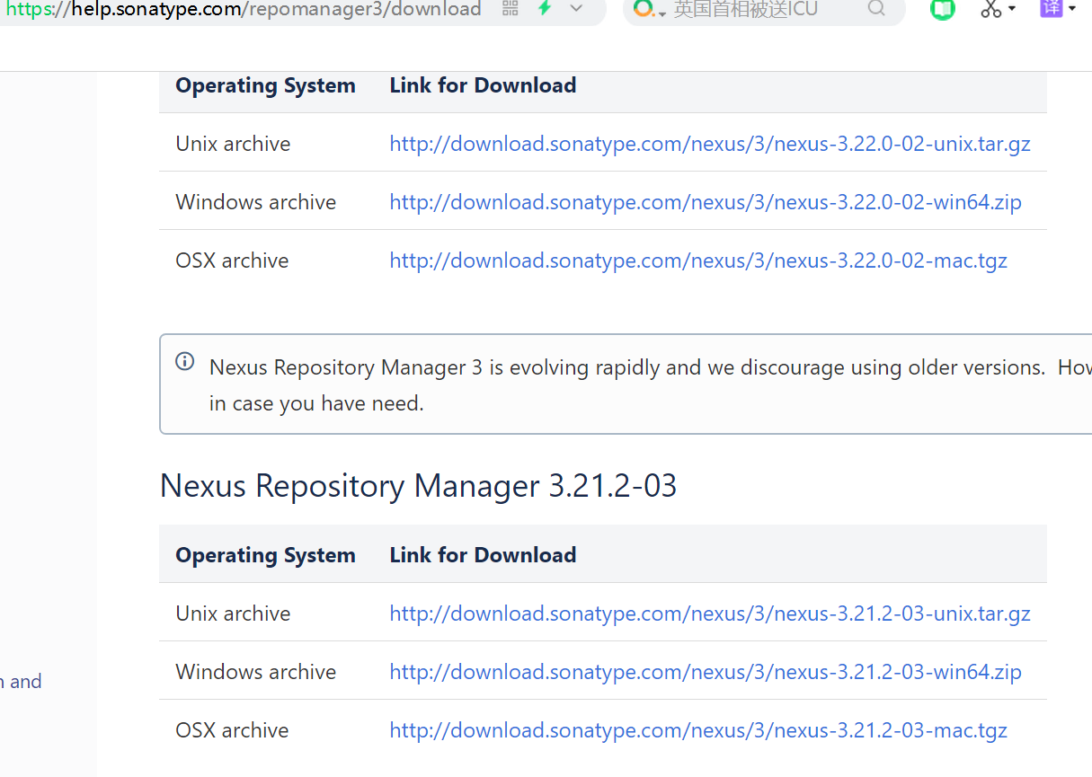Click the green lightning speed mode icon
The image size is (1092, 777).
tap(545, 9)
